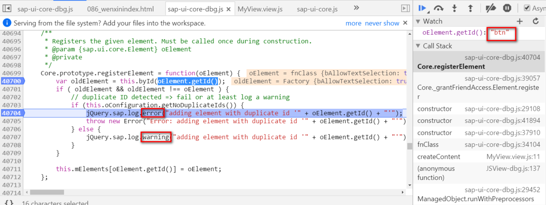Select constructor frame at sap-ui-core-dbg.js:37910
This screenshot has width=546, height=205.
pos(479,132)
